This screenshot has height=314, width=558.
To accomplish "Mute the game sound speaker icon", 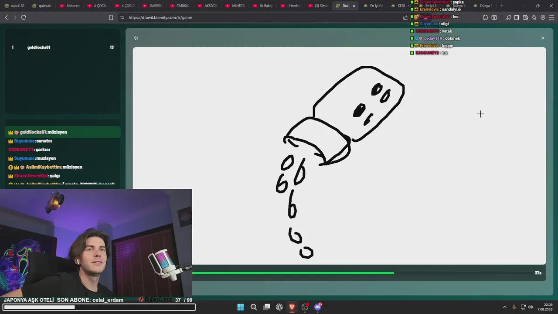I will [x=136, y=38].
